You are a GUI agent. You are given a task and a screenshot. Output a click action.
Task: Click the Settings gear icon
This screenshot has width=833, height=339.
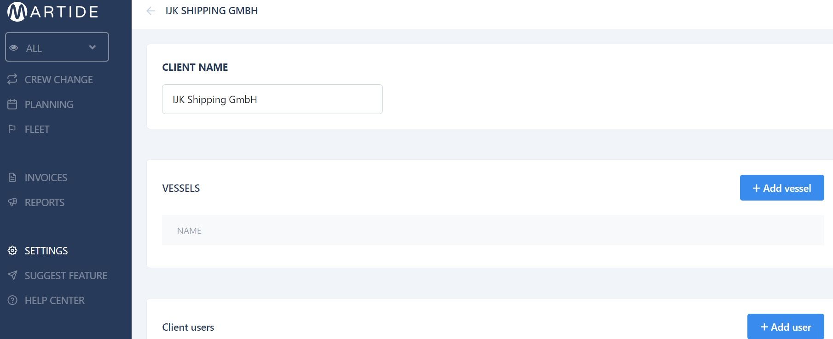[12, 250]
